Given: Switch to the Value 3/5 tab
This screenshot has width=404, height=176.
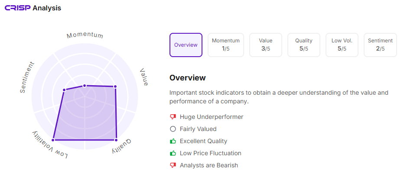Looking at the screenshot, I should pos(266,45).
